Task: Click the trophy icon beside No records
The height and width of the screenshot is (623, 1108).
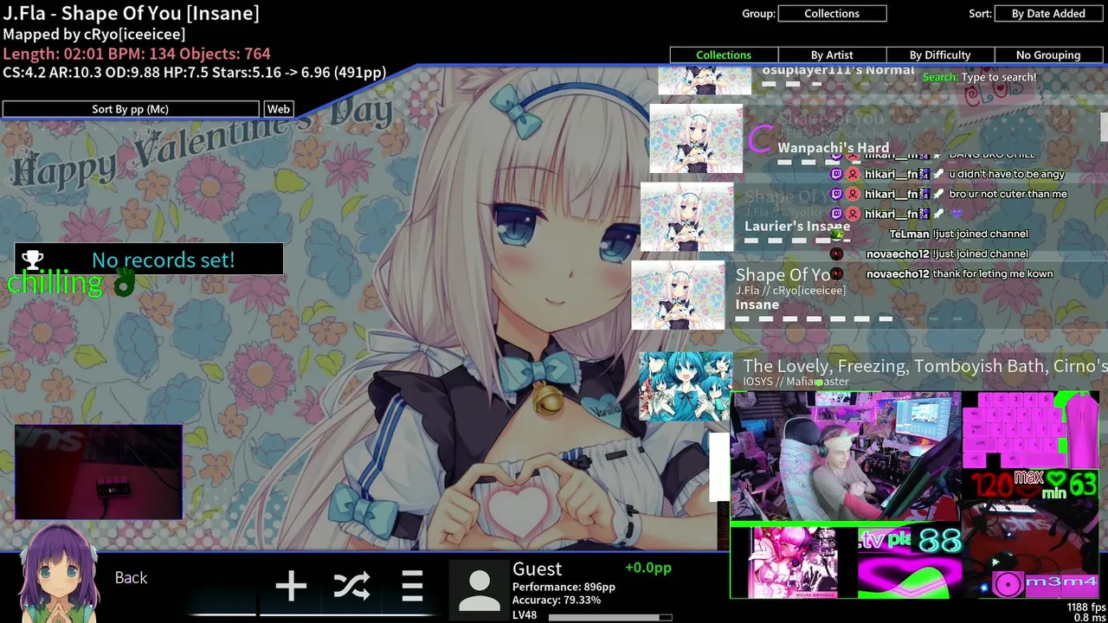Action: [32, 259]
